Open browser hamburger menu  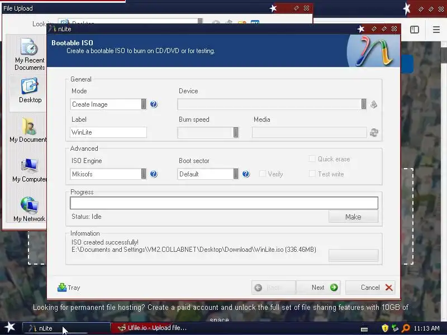tap(436, 30)
